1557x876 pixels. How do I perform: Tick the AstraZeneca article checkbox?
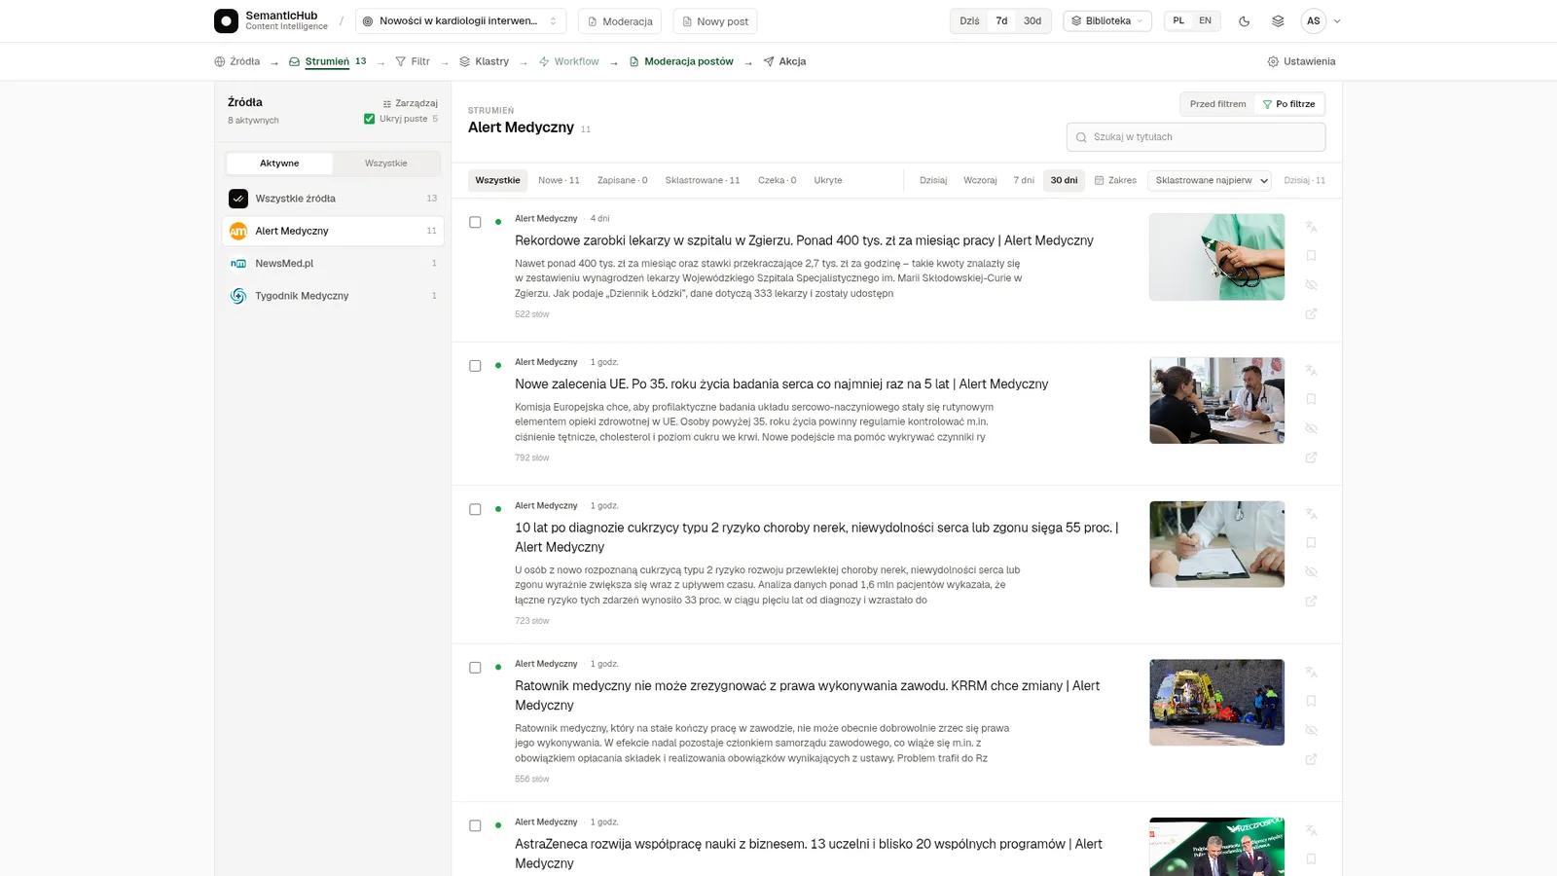pyautogui.click(x=475, y=825)
